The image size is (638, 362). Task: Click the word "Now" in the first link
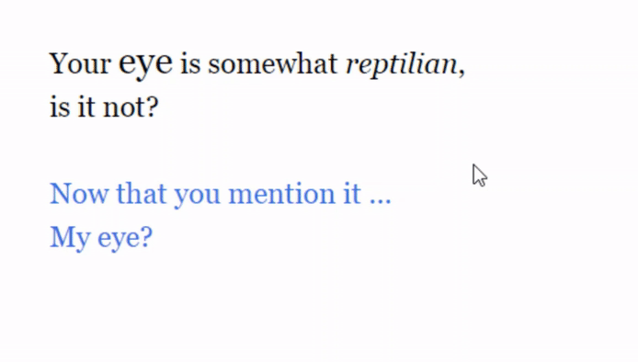coord(79,194)
